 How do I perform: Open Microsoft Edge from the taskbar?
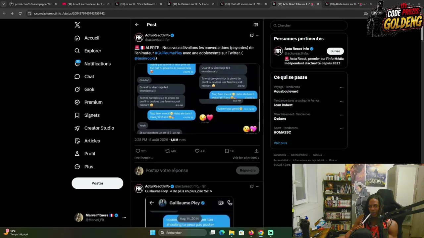(x=222, y=233)
